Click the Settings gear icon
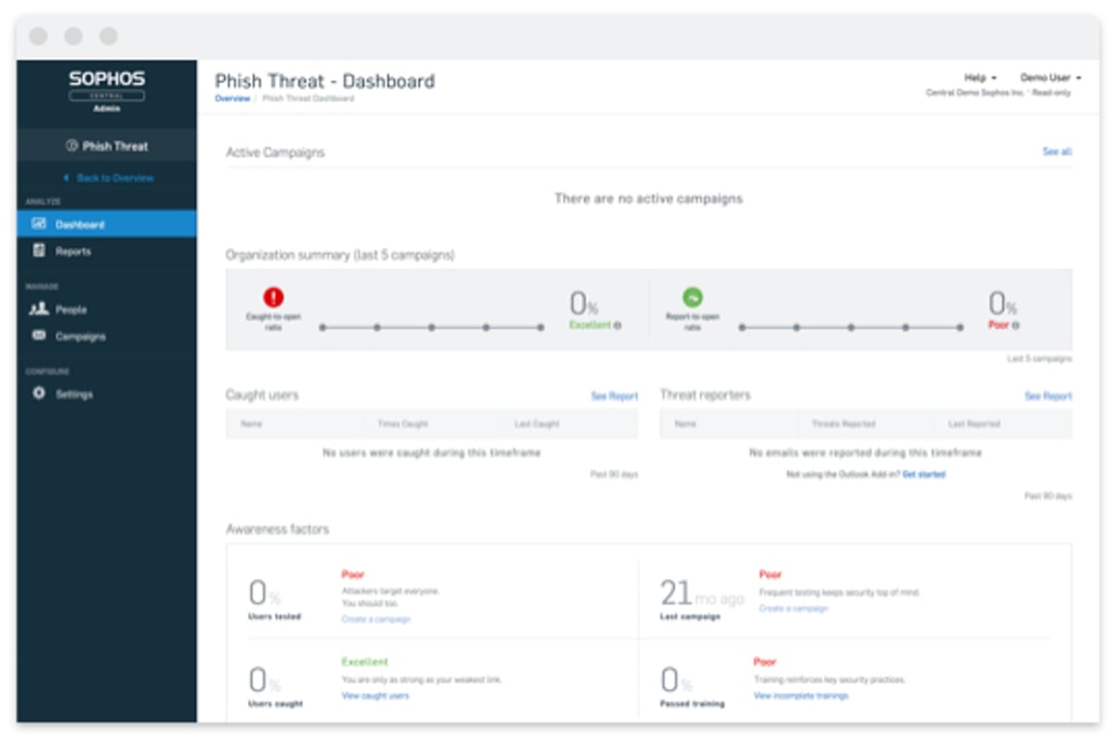1116x741 pixels. click(x=40, y=394)
